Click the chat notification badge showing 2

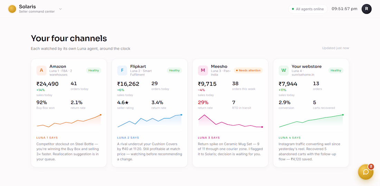[x=371, y=166]
